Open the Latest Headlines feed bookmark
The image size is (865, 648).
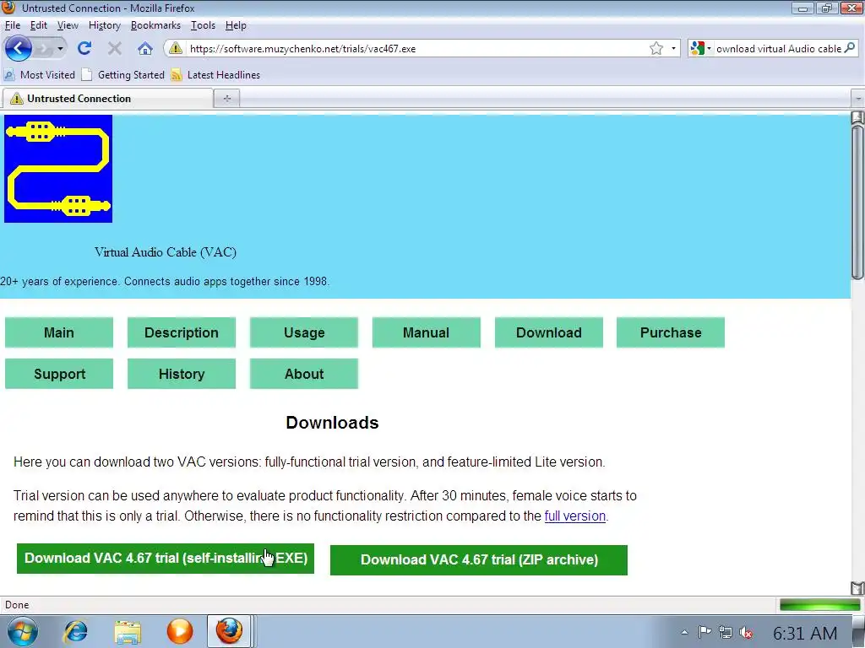pos(215,75)
